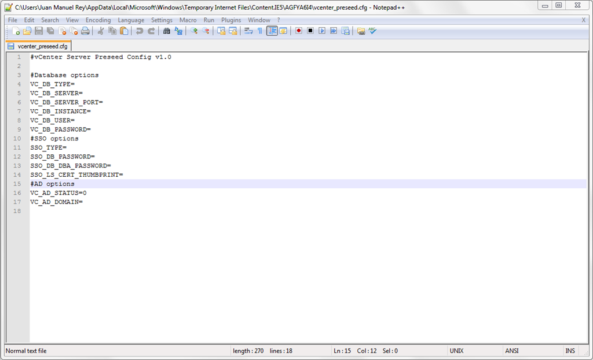Toggle the Indent Guide toolbar button
Image resolution: width=593 pixels, height=360 pixels.
click(x=272, y=31)
